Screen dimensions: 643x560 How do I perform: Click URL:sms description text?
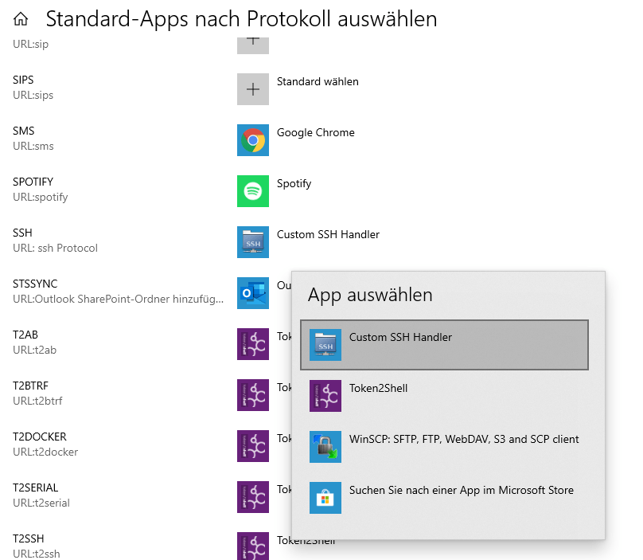[33, 146]
